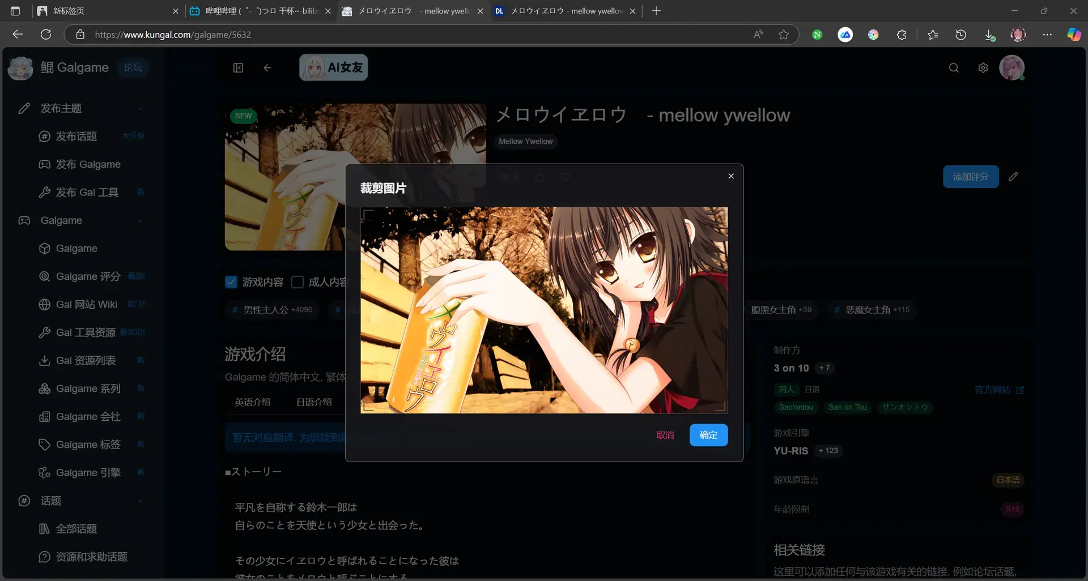Click the 添加评分 button
The height and width of the screenshot is (581, 1088).
971,177
